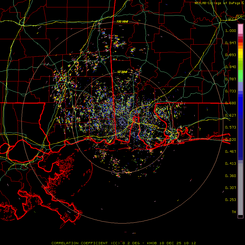245x245 pixels.
Task: Click the 0.947 scale label
Action: pos(231,43)
